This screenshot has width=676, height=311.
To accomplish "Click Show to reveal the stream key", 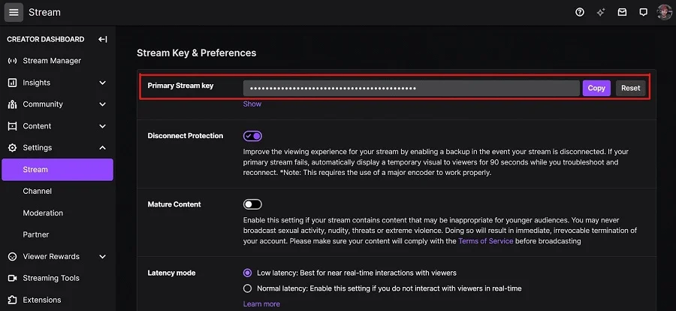I will coord(252,104).
